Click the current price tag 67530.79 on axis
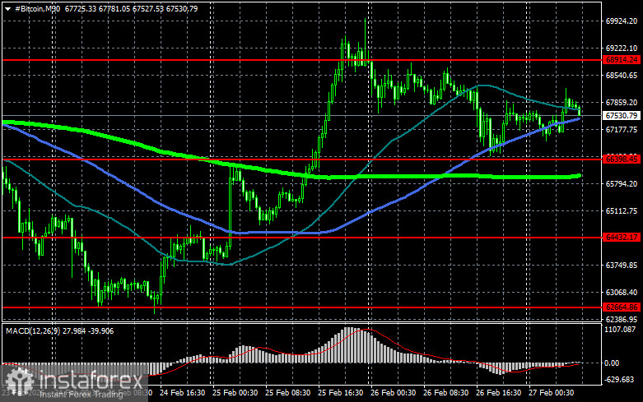 point(622,115)
